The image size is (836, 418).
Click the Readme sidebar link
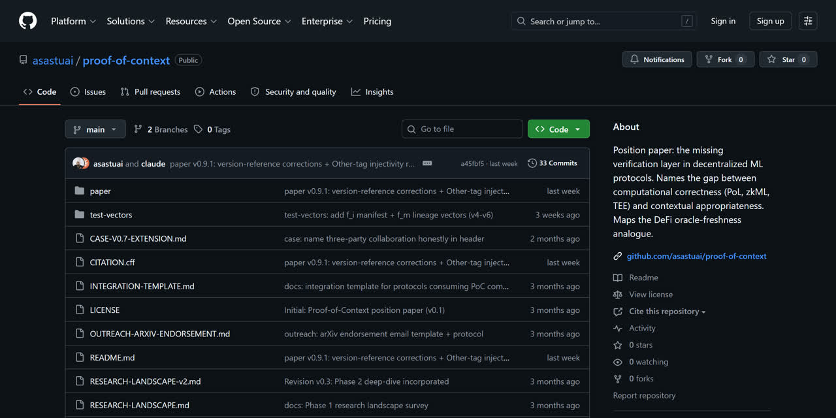click(x=643, y=278)
